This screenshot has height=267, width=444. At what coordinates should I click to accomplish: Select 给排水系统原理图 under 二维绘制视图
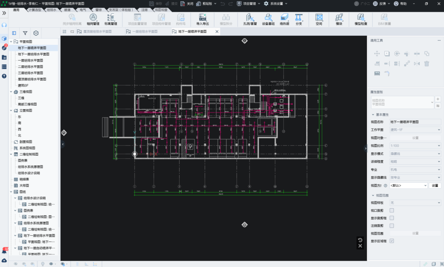pos(30,167)
